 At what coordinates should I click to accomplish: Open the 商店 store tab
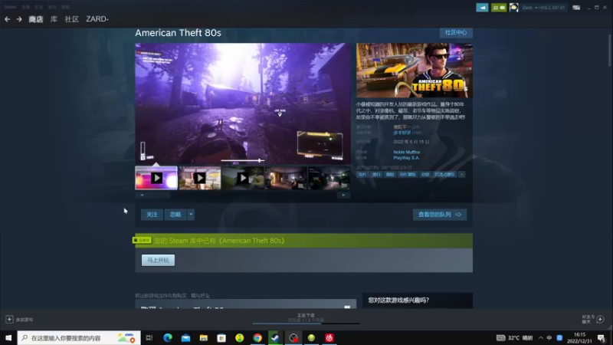click(x=35, y=19)
